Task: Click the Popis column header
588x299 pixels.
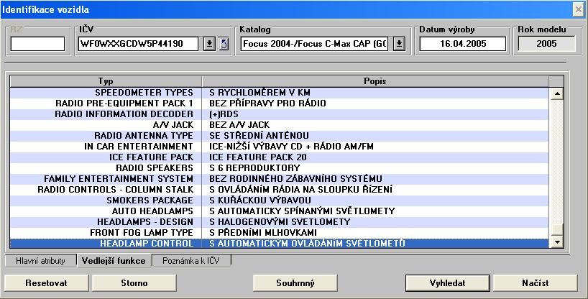Action: (x=375, y=81)
